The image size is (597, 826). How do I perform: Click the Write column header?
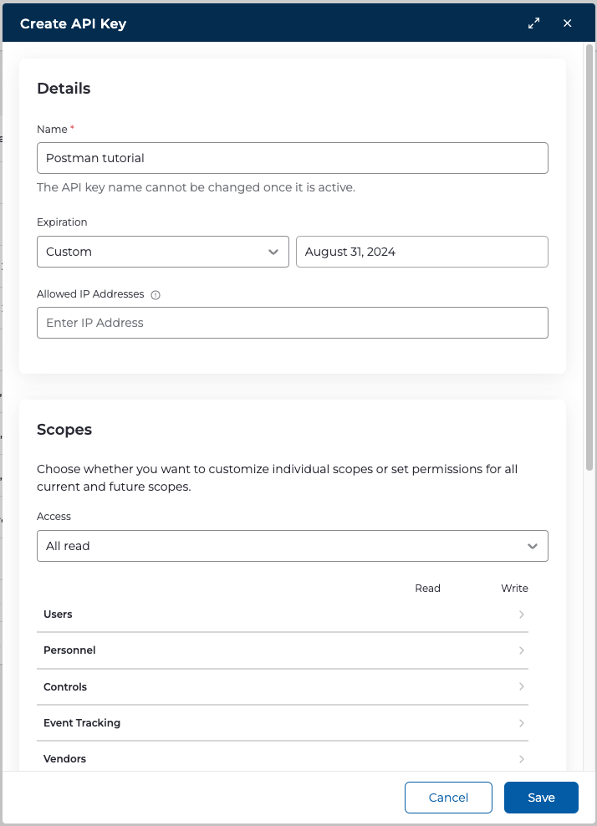[x=514, y=588]
